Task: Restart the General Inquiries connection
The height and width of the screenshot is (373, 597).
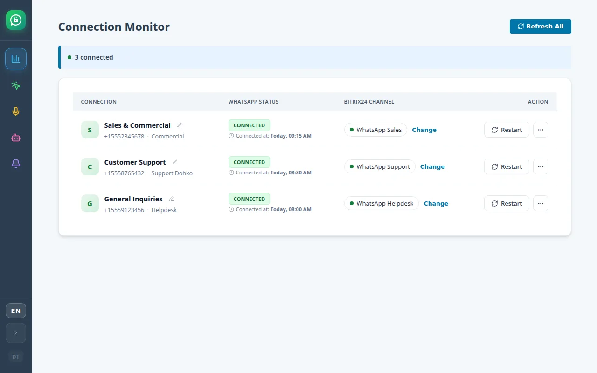Action: click(x=507, y=203)
